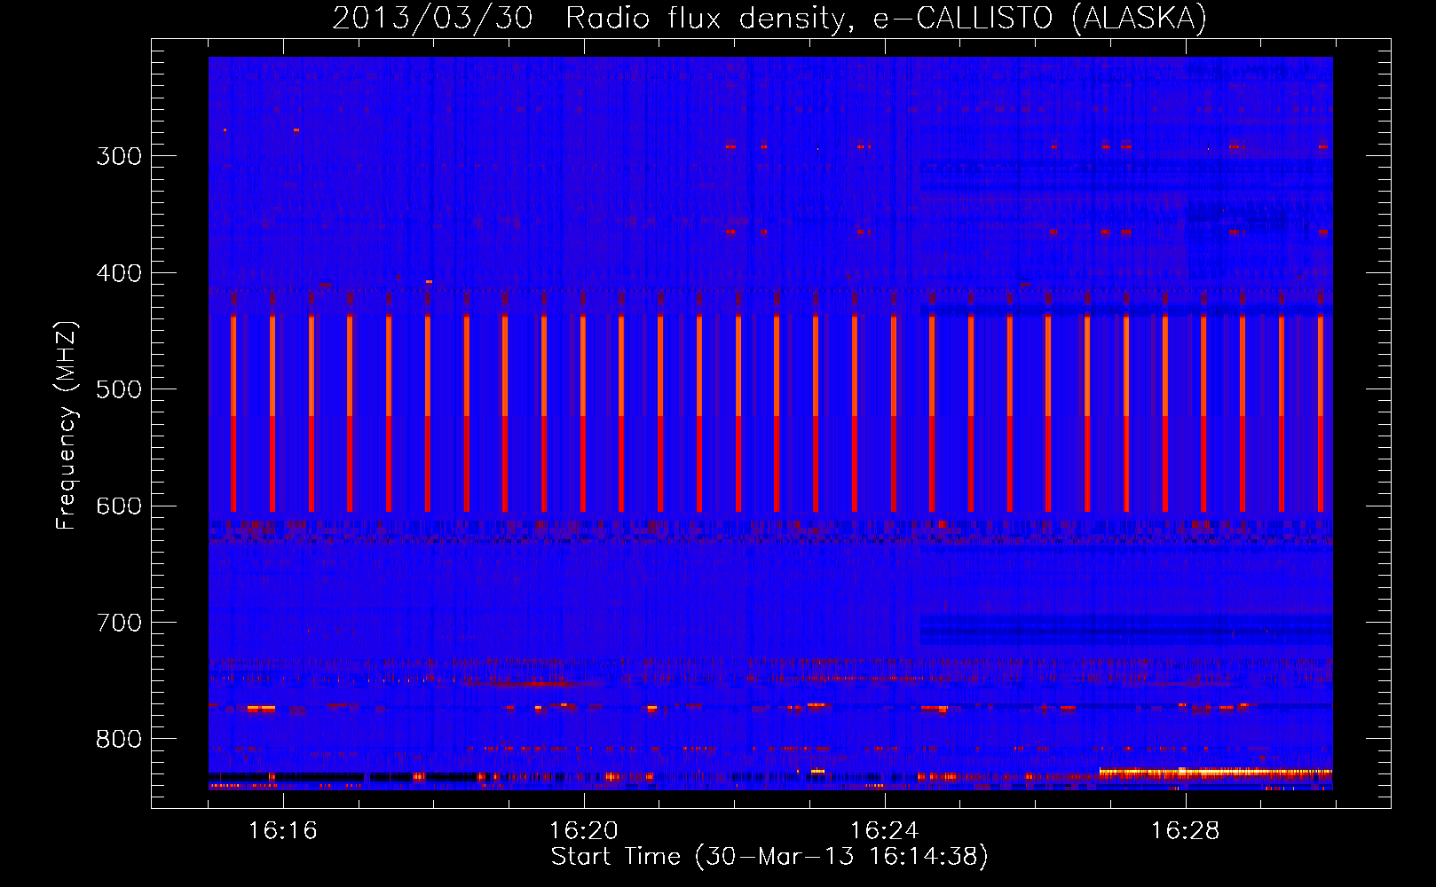Viewport: 1436px width, 887px height.
Task: Click the 16:24 time axis label
Action: (885, 831)
